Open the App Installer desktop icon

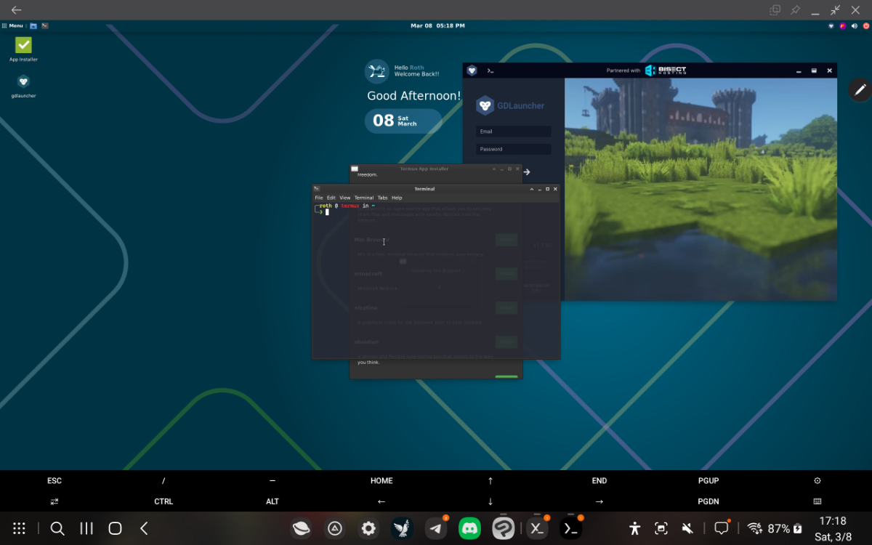point(23,49)
